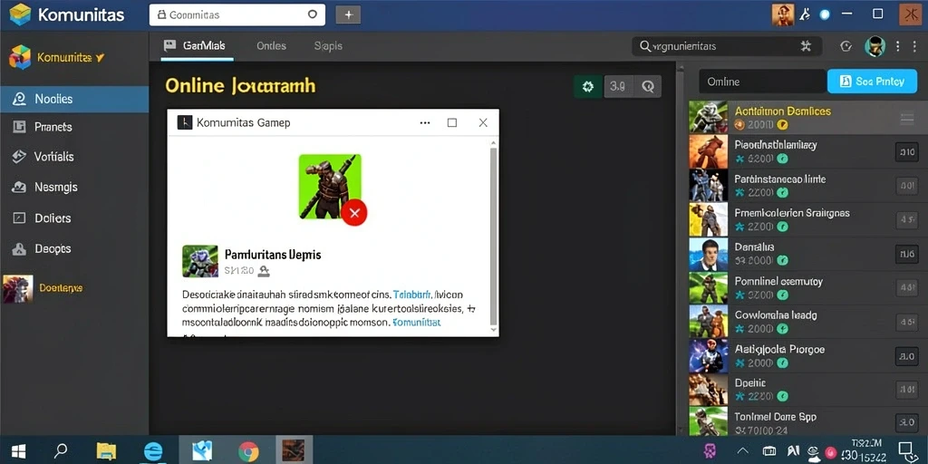Click the star icon in the search bar

point(806,46)
